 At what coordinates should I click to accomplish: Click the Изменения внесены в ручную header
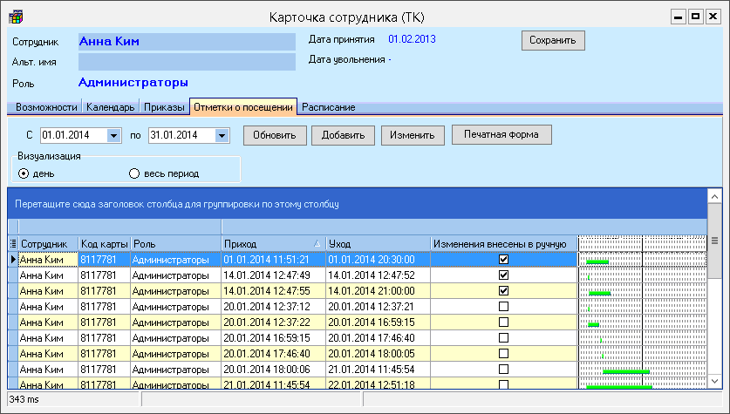coord(504,243)
